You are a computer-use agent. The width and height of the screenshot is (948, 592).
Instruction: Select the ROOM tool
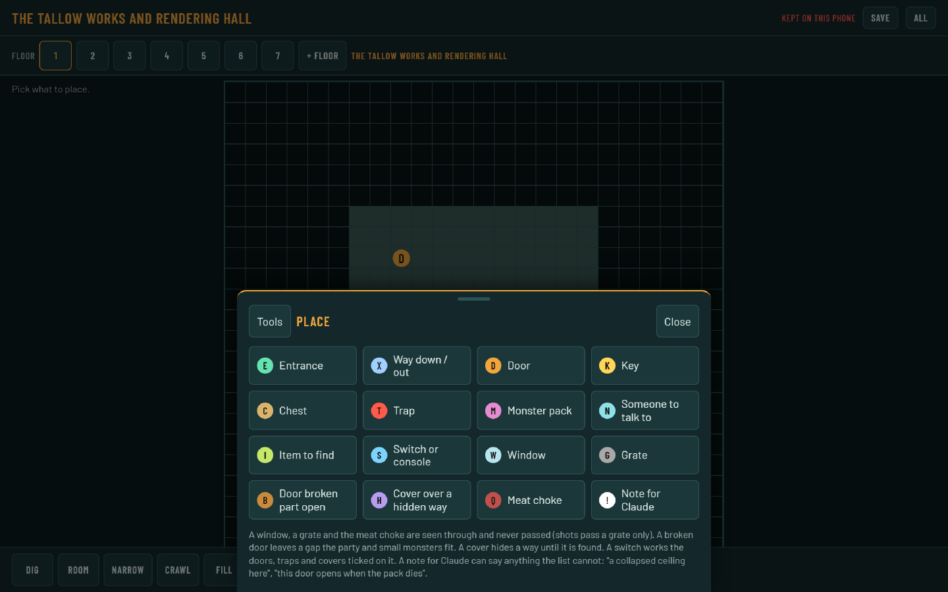(x=78, y=570)
